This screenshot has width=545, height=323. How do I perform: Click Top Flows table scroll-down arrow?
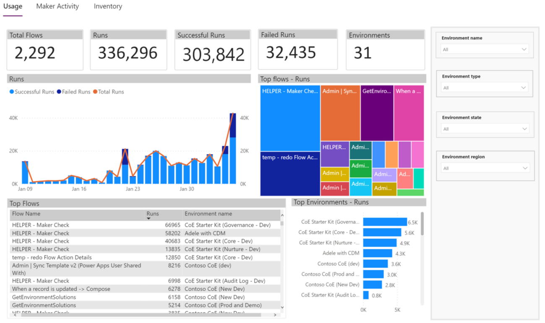[282, 307]
